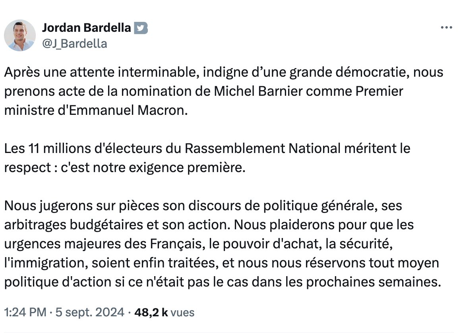
Task: Click the phrase 11 millions d'électeurs
Action: point(95,148)
